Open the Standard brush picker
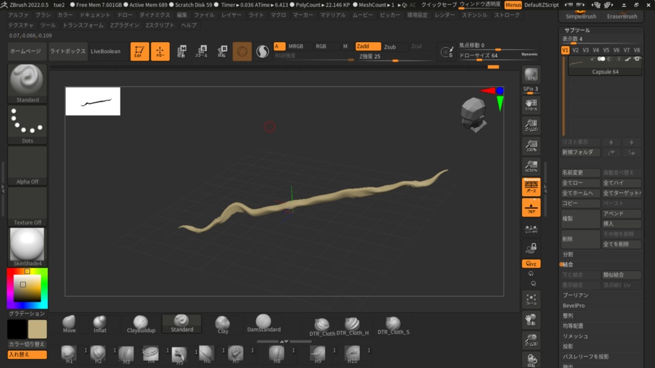Image resolution: width=655 pixels, height=368 pixels. [27, 84]
